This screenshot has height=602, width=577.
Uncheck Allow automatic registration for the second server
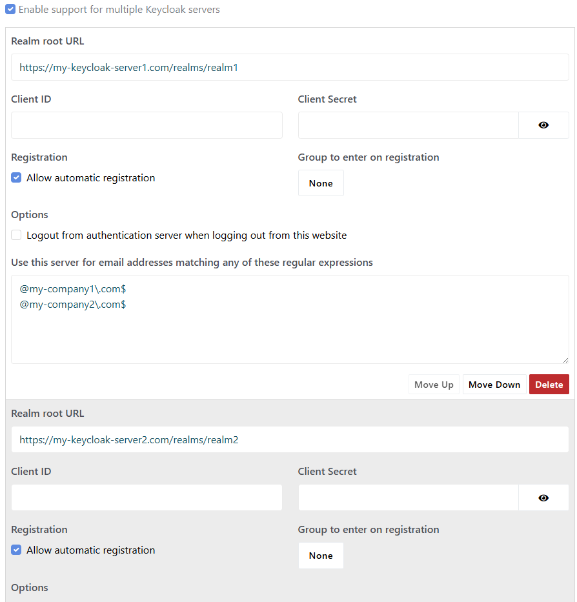point(16,550)
